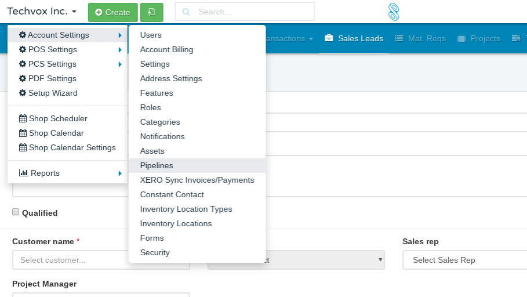The height and width of the screenshot is (297, 527).
Task: Expand the Account Settings submenu arrow
Action: click(x=120, y=35)
